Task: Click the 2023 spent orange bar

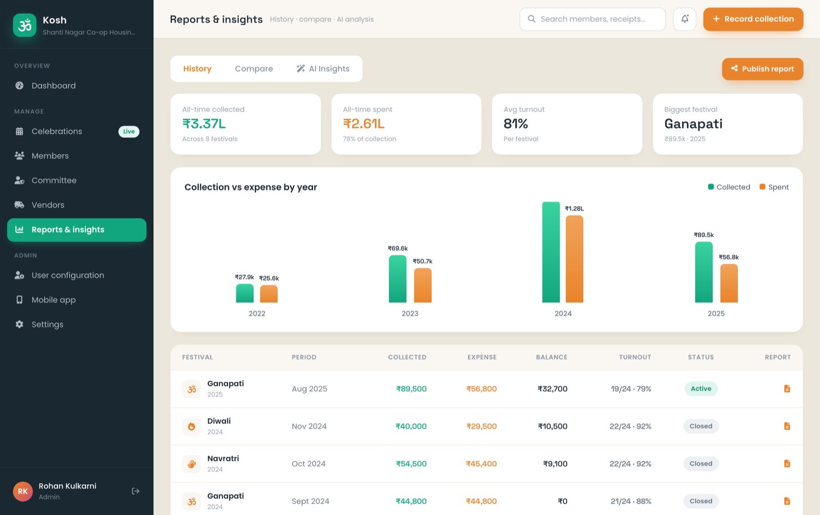Action: (x=423, y=285)
